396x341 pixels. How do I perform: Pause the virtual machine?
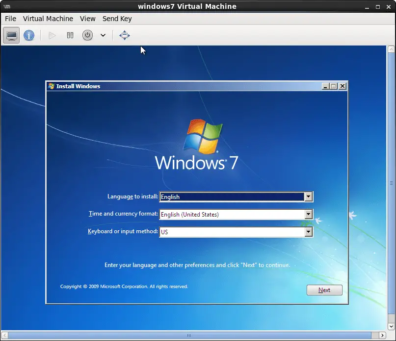click(x=70, y=35)
